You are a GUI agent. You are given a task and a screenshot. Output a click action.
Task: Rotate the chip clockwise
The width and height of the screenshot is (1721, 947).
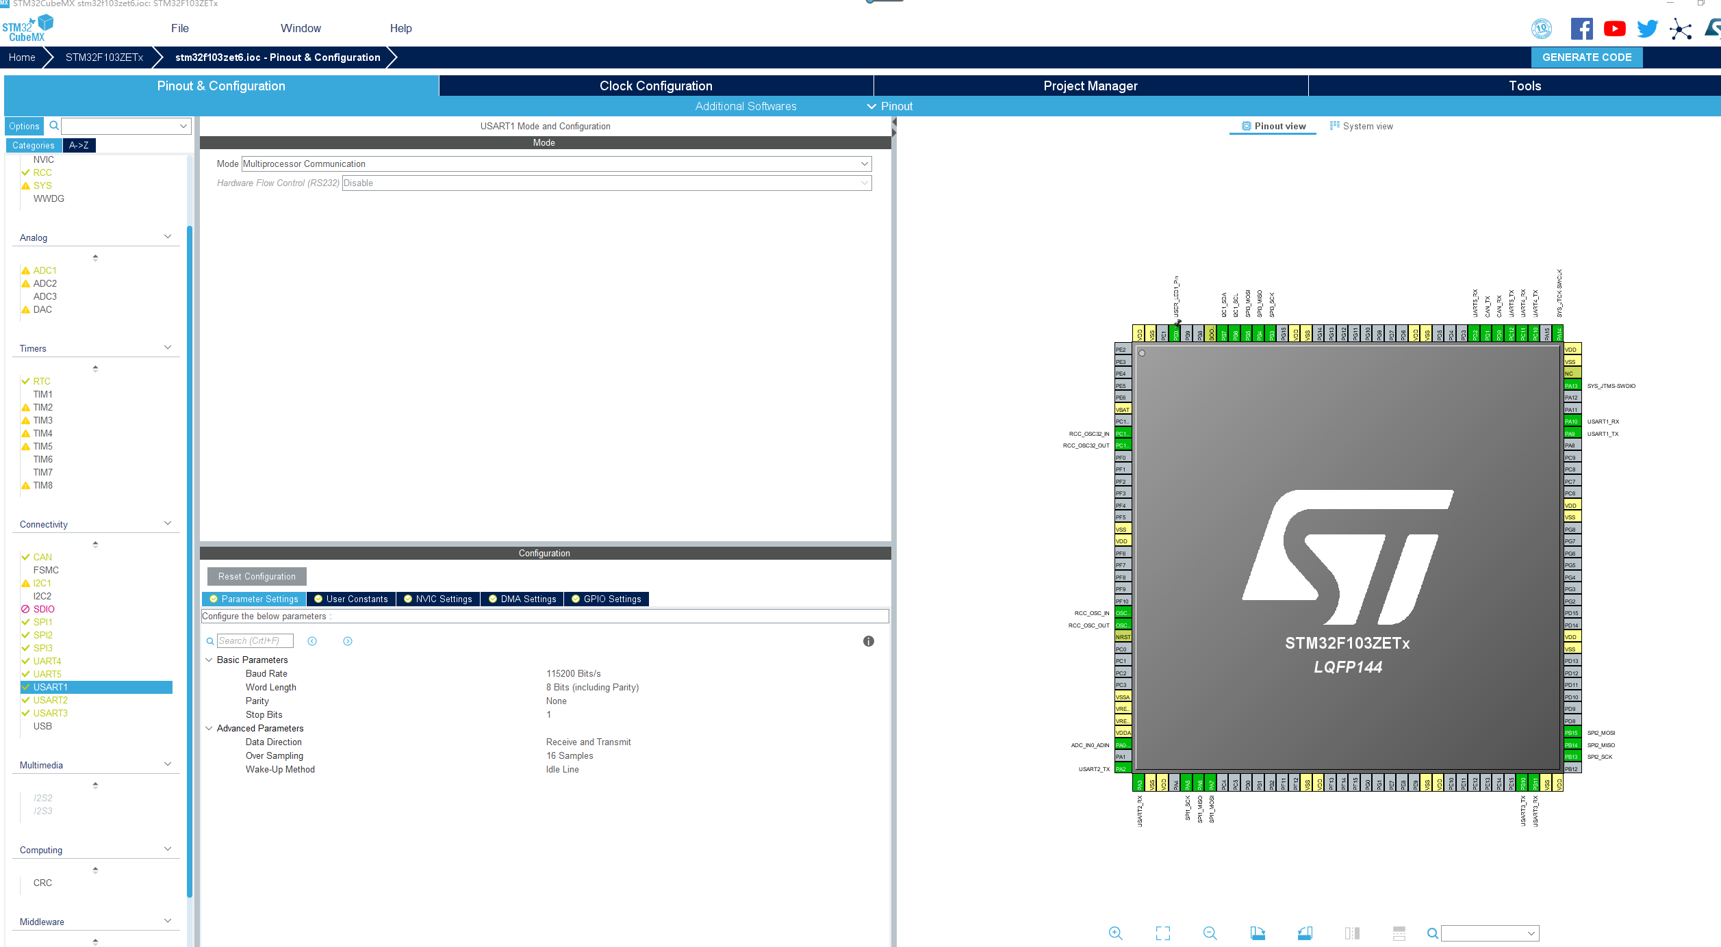(x=1258, y=933)
